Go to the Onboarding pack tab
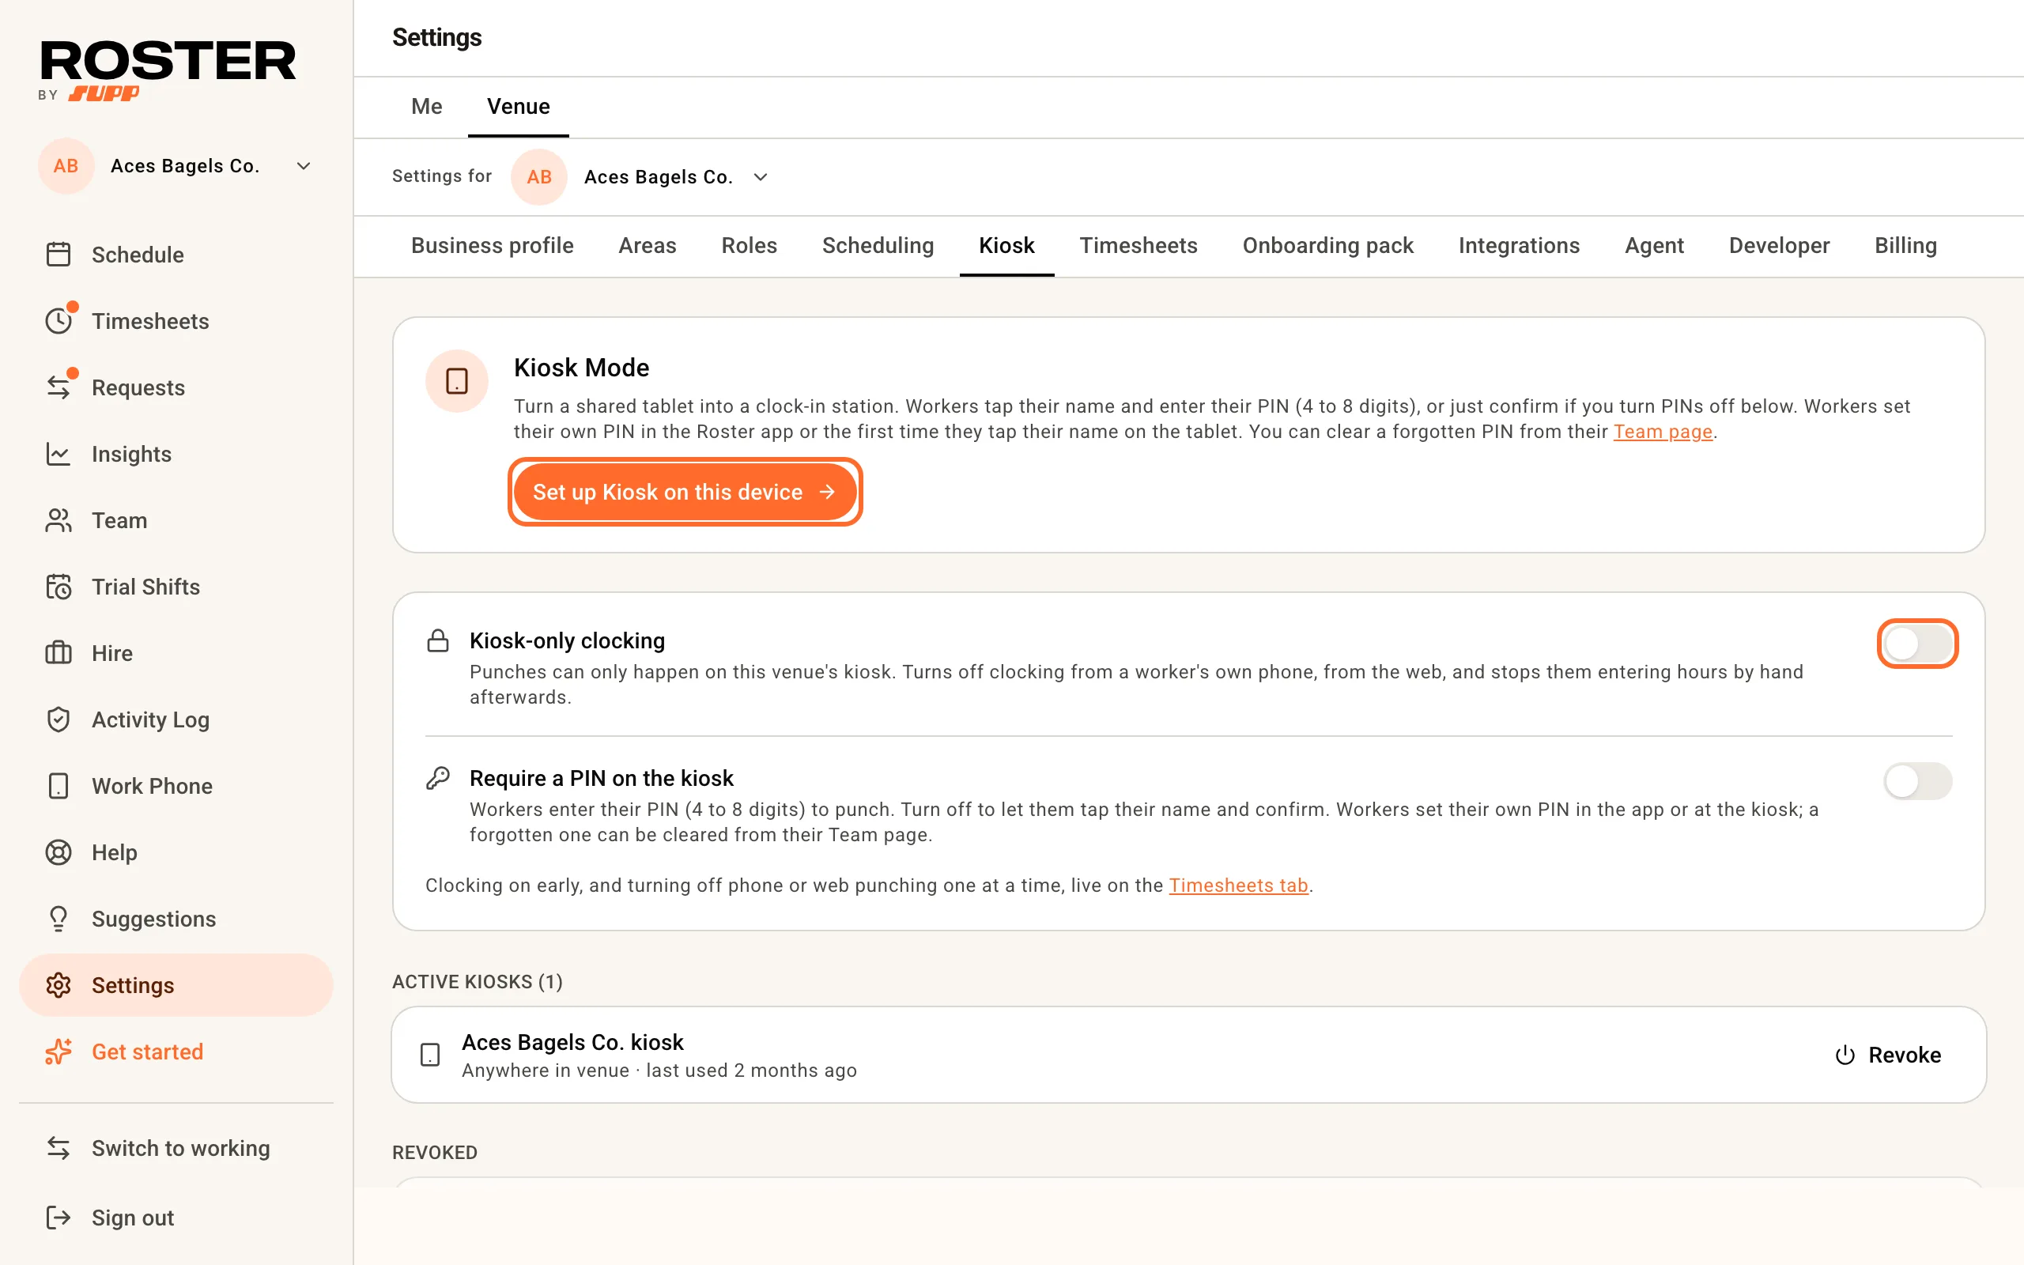The height and width of the screenshot is (1265, 2024). click(x=1328, y=245)
